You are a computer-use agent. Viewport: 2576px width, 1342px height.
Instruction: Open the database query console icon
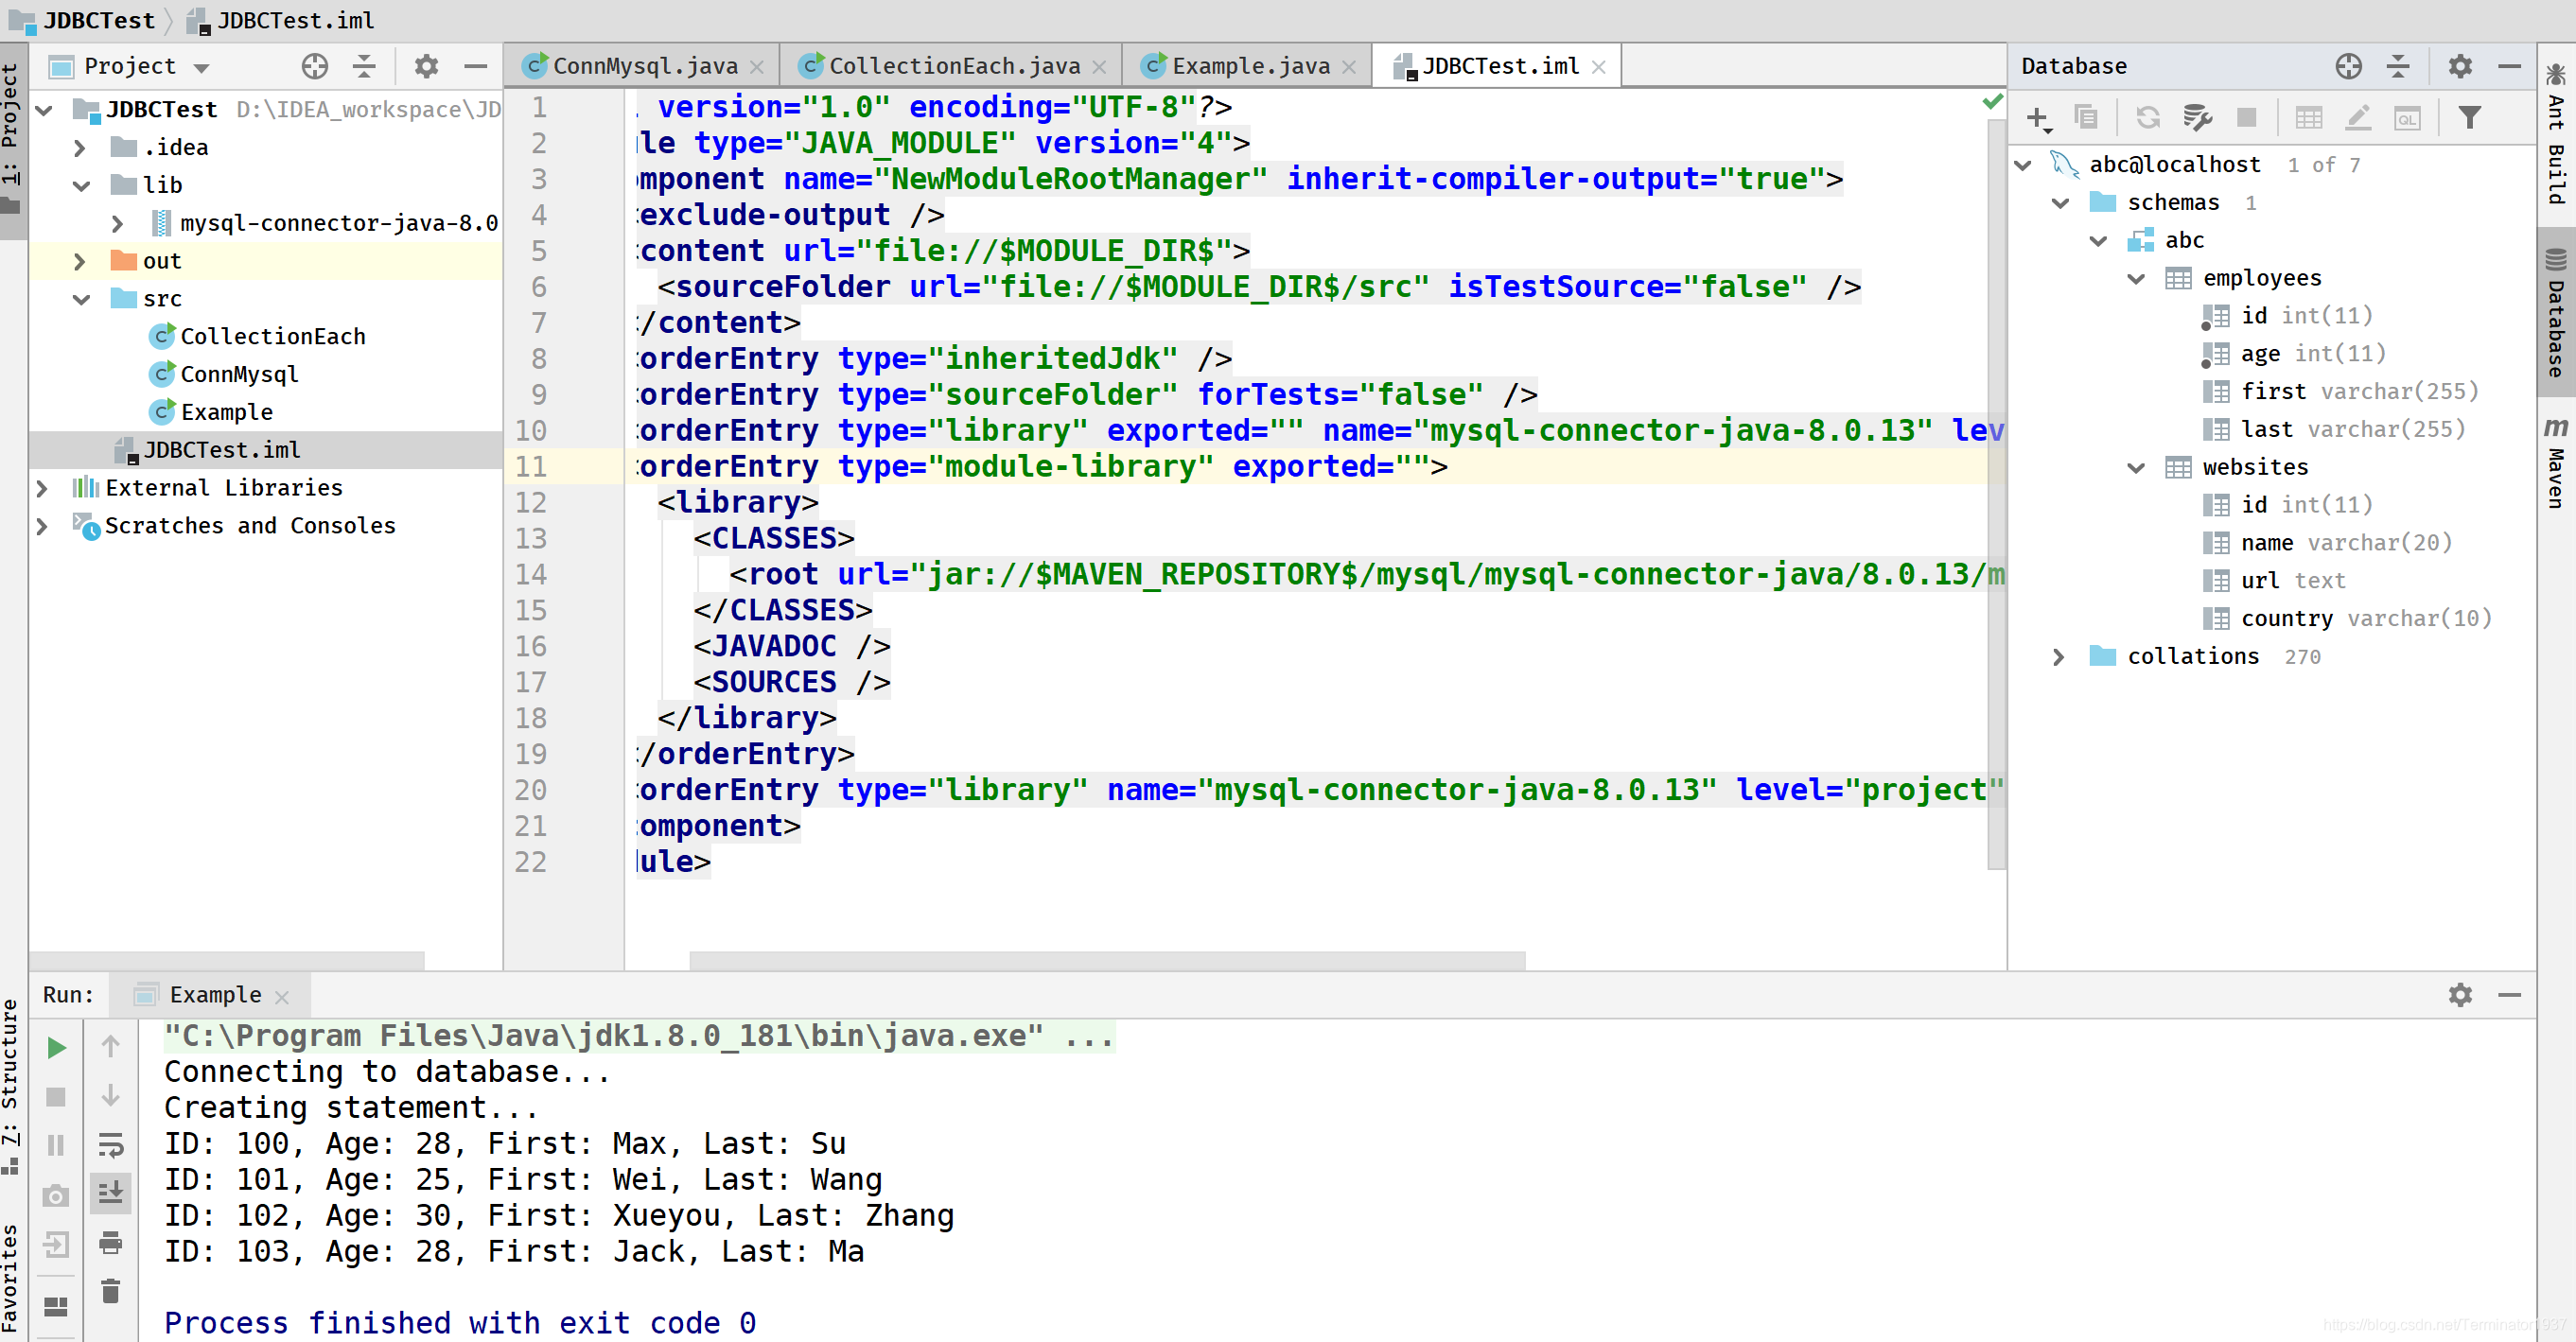pos(2407,118)
